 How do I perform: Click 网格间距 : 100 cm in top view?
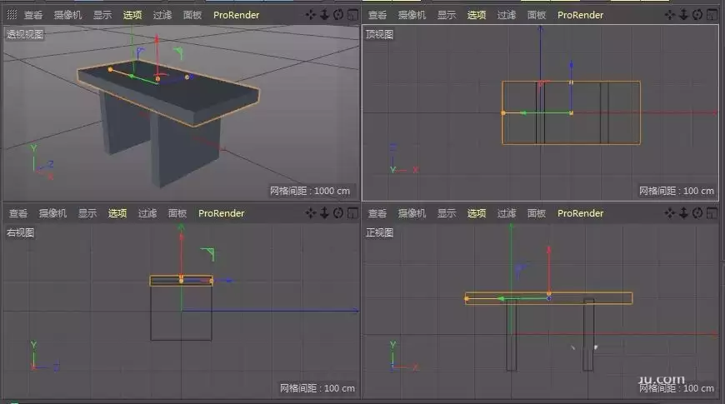[677, 191]
